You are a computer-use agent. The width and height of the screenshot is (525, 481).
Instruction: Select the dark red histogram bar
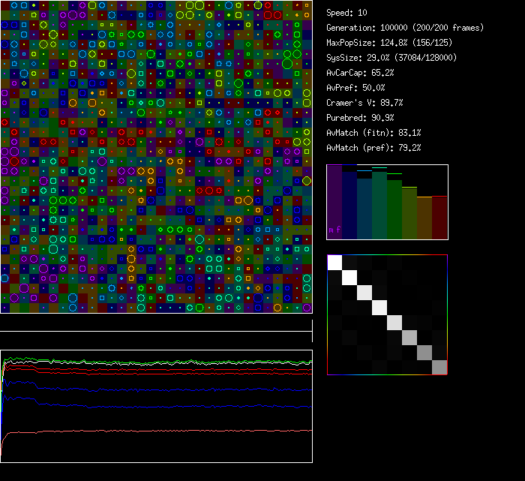(x=439, y=218)
